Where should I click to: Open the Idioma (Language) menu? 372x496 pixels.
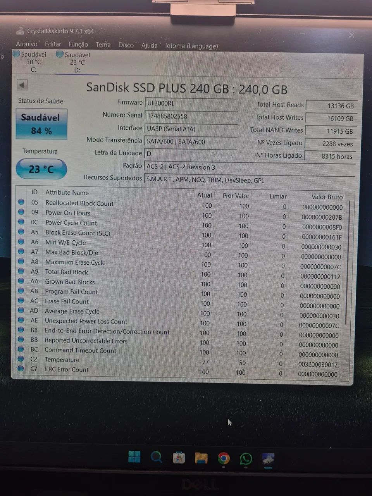(191, 46)
